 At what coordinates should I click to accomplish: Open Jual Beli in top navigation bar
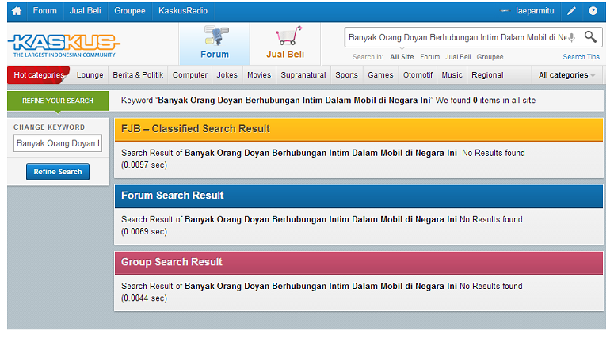pyautogui.click(x=85, y=11)
